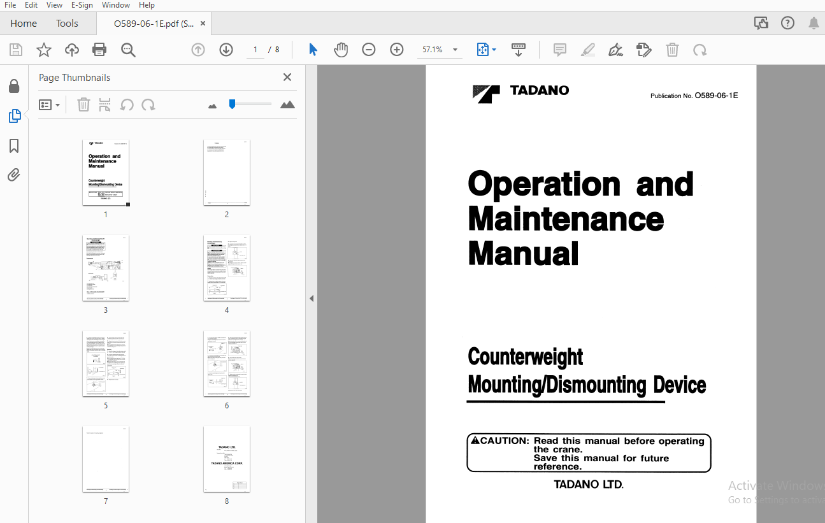Viewport: 825px width, 523px height.
Task: Collapse the left navigation pane arrow
Action: click(x=312, y=298)
